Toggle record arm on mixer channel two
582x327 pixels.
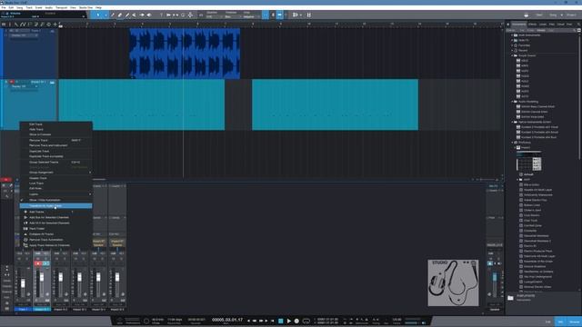(38, 263)
